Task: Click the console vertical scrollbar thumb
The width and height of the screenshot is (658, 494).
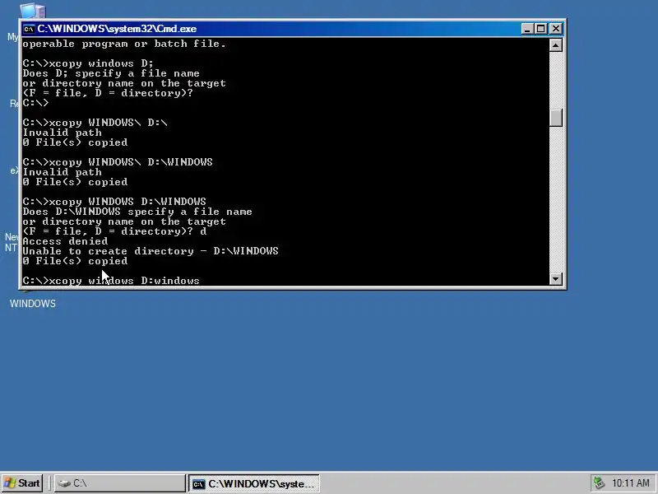Action: pos(556,118)
